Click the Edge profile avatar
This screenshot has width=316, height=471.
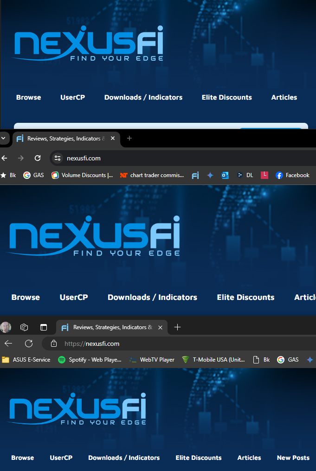6,327
